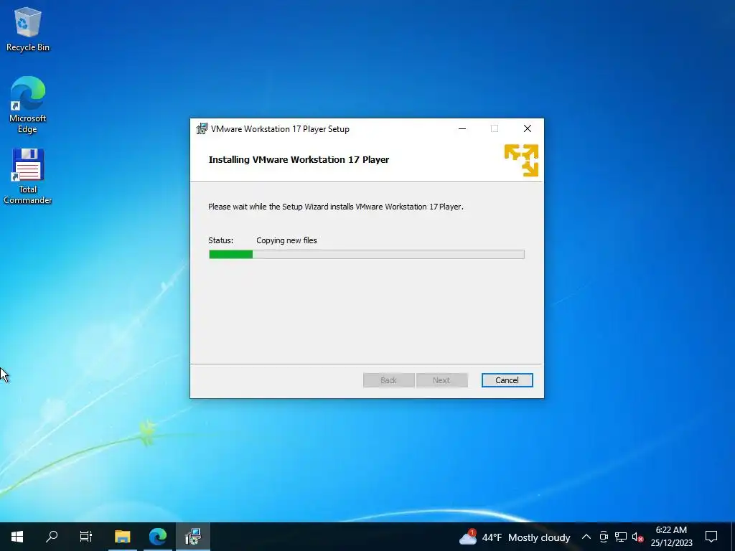Close the VMware Setup window
The height and width of the screenshot is (551, 735).
pyautogui.click(x=528, y=129)
